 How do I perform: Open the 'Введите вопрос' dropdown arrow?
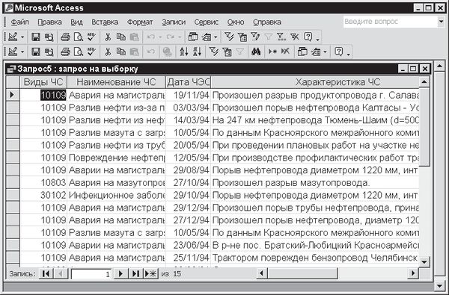[441, 22]
